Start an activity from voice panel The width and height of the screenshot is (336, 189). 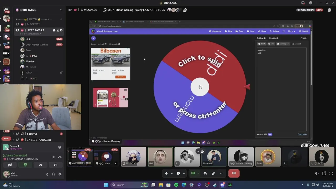coord(40,165)
